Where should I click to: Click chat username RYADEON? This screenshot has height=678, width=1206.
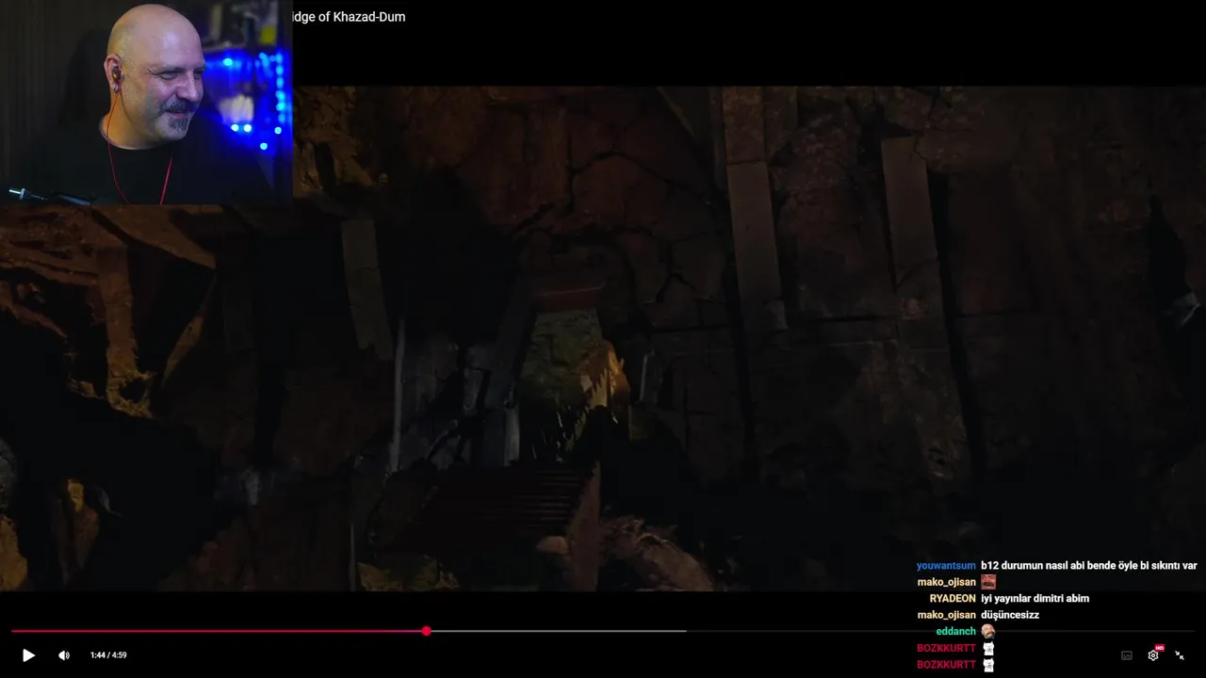point(953,599)
